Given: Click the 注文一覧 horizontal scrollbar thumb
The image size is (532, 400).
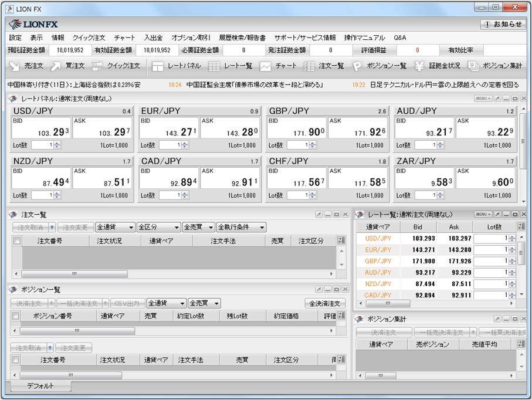Looking at the screenshot, I should click(x=74, y=274).
